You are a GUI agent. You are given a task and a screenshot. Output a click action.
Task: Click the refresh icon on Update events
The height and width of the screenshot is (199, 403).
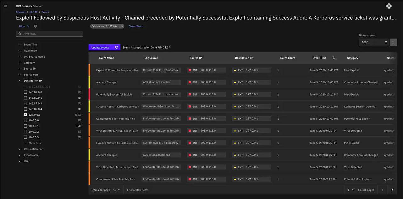point(117,47)
